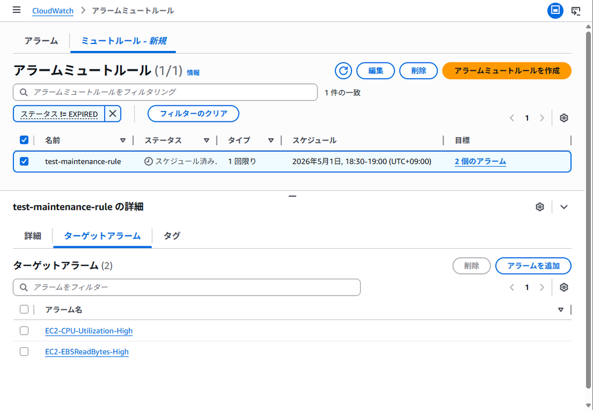Click the blue square console panel icon
Viewport: 593px width, 410px height.
[x=555, y=10]
